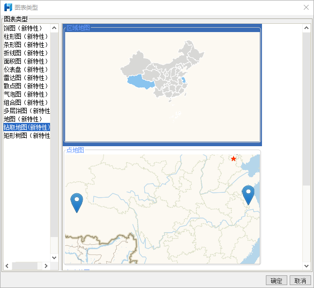Select 仪表盘（新特性）chart type
The image size is (314, 288).
pos(27,69)
